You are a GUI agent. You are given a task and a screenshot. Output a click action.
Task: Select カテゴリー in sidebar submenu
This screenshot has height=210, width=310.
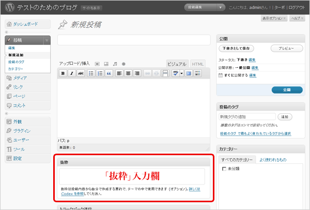click(x=16, y=69)
